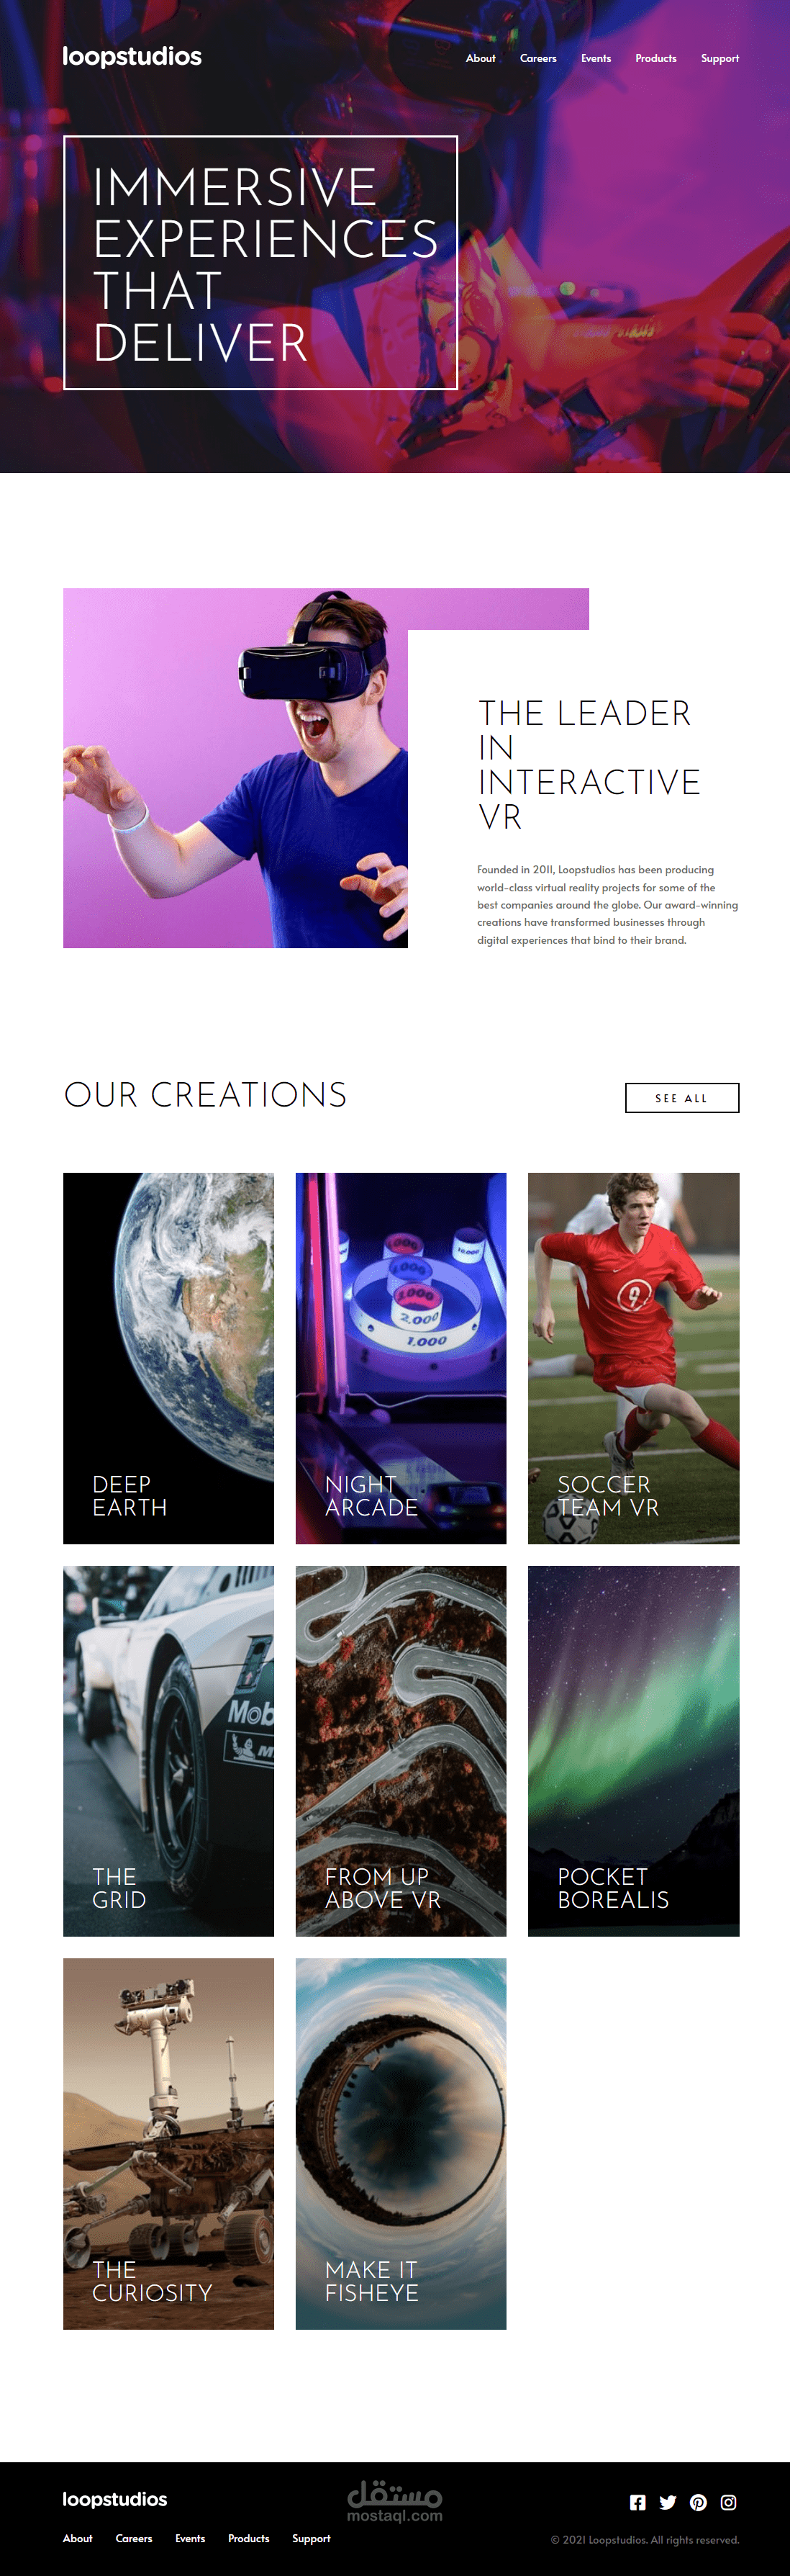Screen dimensions: 790x2576
Task: Open the Pocket Borealis card
Action: pos(633,1751)
